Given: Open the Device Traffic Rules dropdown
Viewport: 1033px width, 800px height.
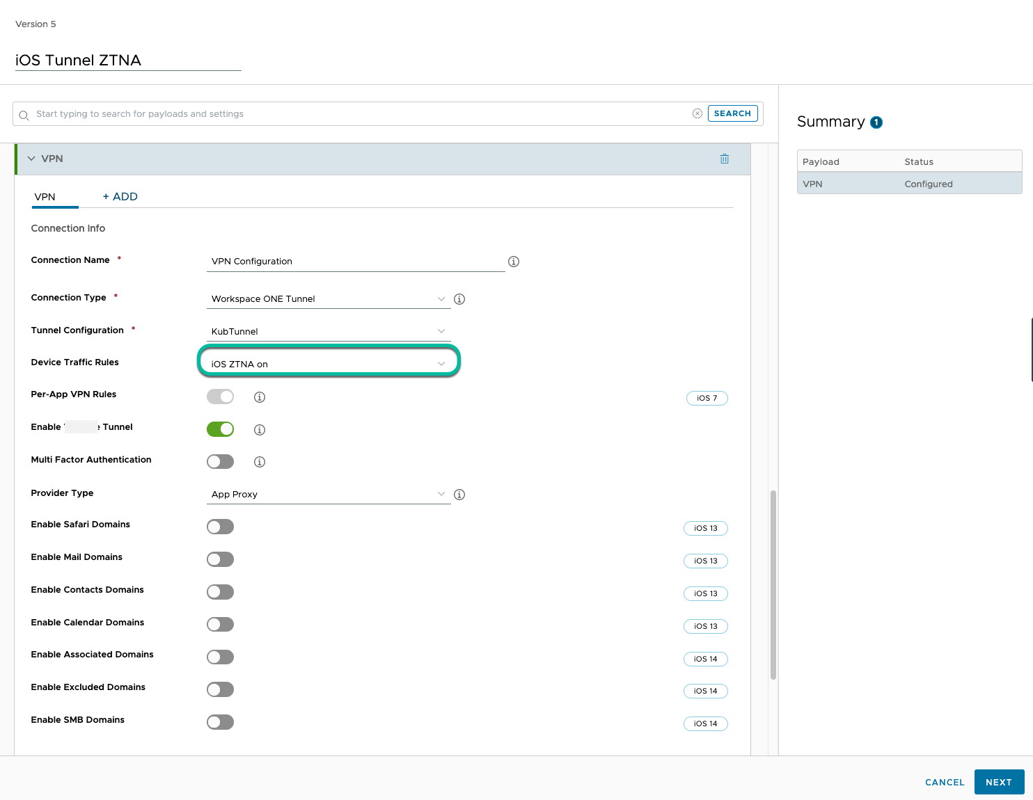Looking at the screenshot, I should pyautogui.click(x=329, y=364).
